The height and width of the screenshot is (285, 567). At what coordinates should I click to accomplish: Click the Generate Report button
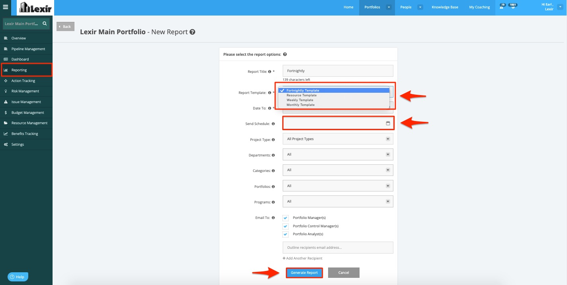point(304,273)
